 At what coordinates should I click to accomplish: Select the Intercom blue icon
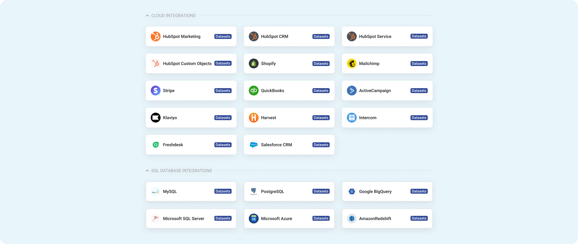(x=352, y=118)
